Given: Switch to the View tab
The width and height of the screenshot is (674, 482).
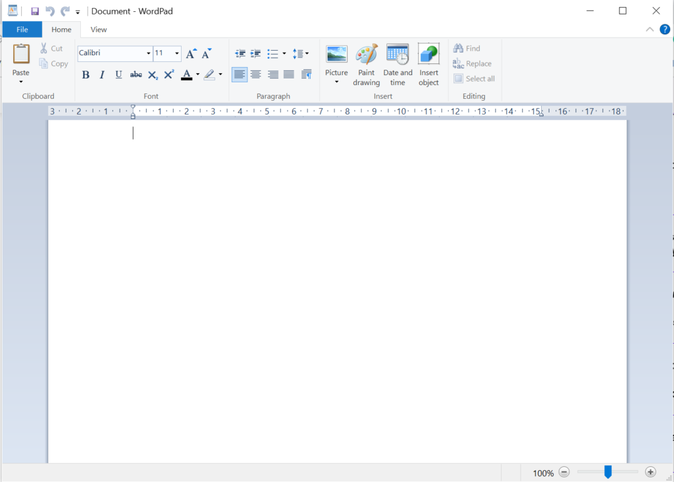Looking at the screenshot, I should (98, 29).
